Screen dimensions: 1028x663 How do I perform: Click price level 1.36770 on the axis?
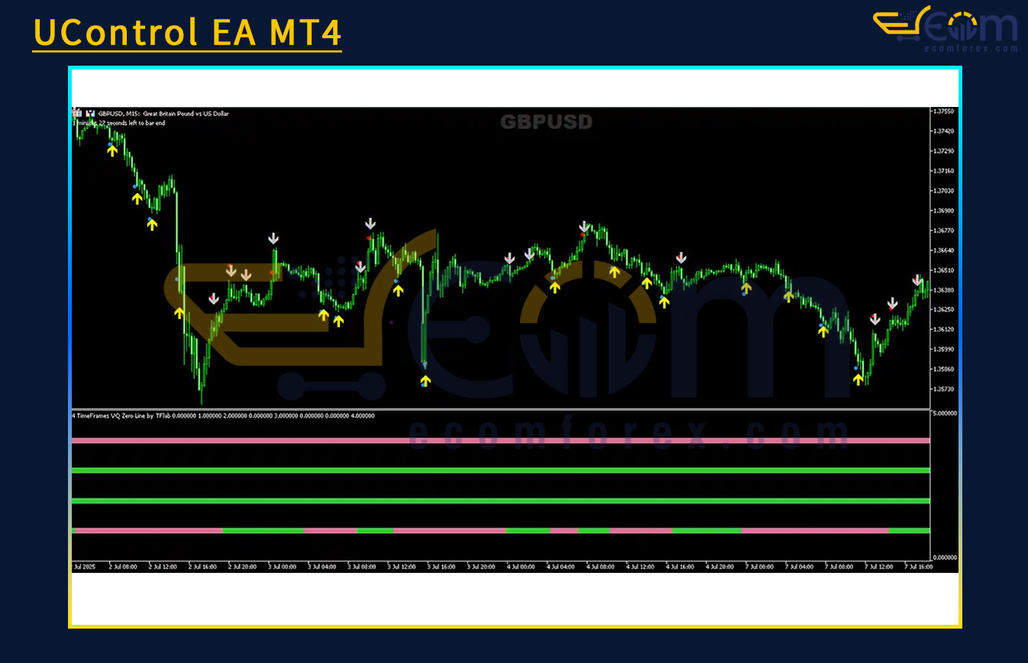click(x=944, y=230)
